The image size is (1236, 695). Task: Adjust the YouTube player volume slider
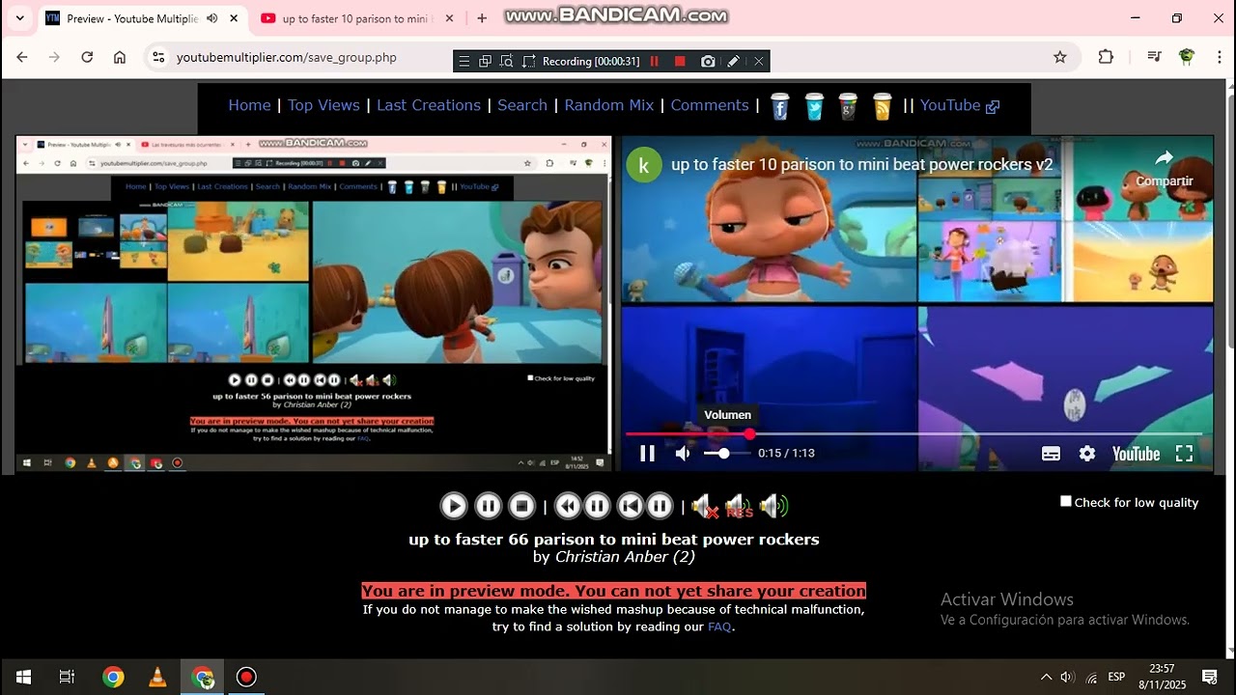(726, 454)
